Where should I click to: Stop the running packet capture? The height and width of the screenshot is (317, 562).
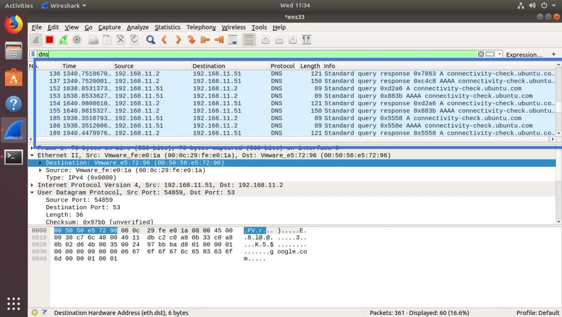coord(49,40)
